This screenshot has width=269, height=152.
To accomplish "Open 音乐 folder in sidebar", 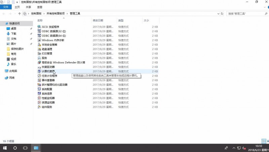I will click(13, 64).
